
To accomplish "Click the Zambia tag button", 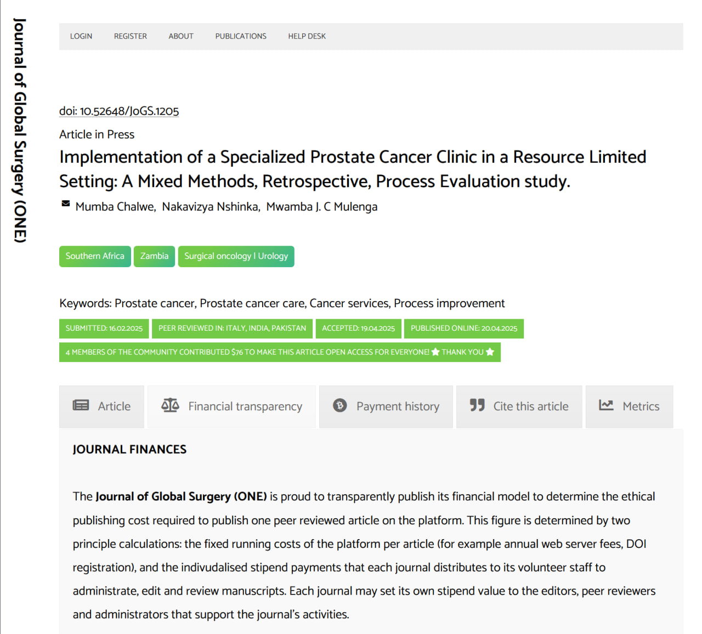I will [x=154, y=256].
